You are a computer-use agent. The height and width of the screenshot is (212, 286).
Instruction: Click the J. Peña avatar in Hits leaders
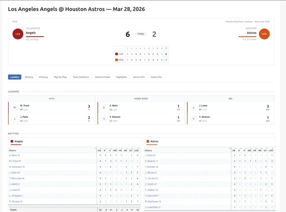[x=15, y=119]
